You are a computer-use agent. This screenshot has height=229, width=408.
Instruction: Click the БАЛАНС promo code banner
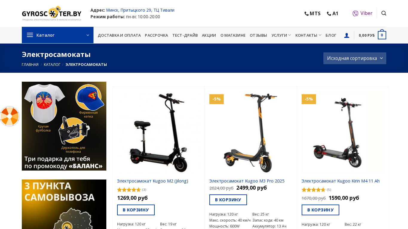pyautogui.click(x=64, y=126)
